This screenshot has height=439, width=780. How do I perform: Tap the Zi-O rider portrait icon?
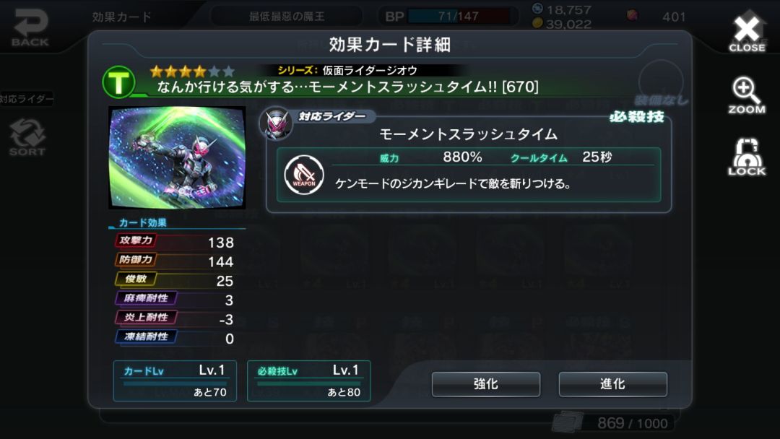(277, 123)
